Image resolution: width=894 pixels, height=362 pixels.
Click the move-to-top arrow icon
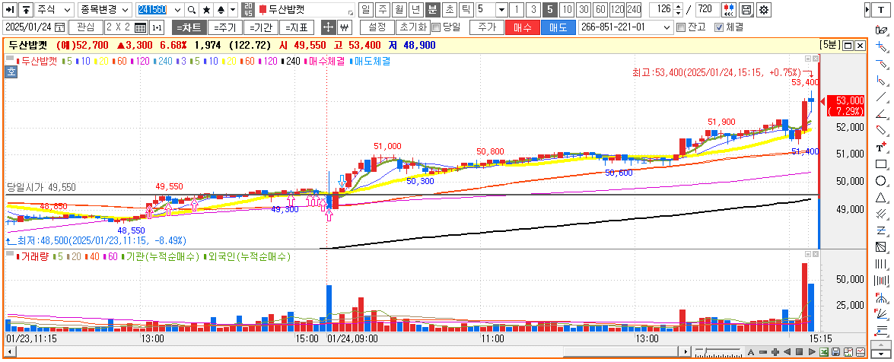(x=26, y=10)
